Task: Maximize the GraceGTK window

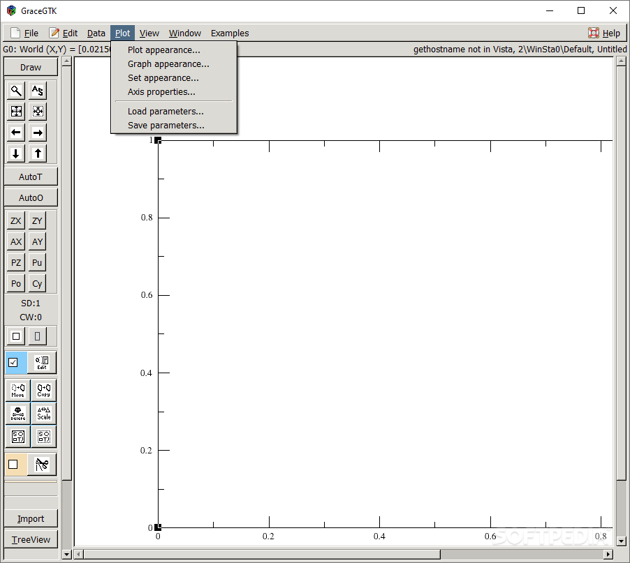Action: pos(581,11)
